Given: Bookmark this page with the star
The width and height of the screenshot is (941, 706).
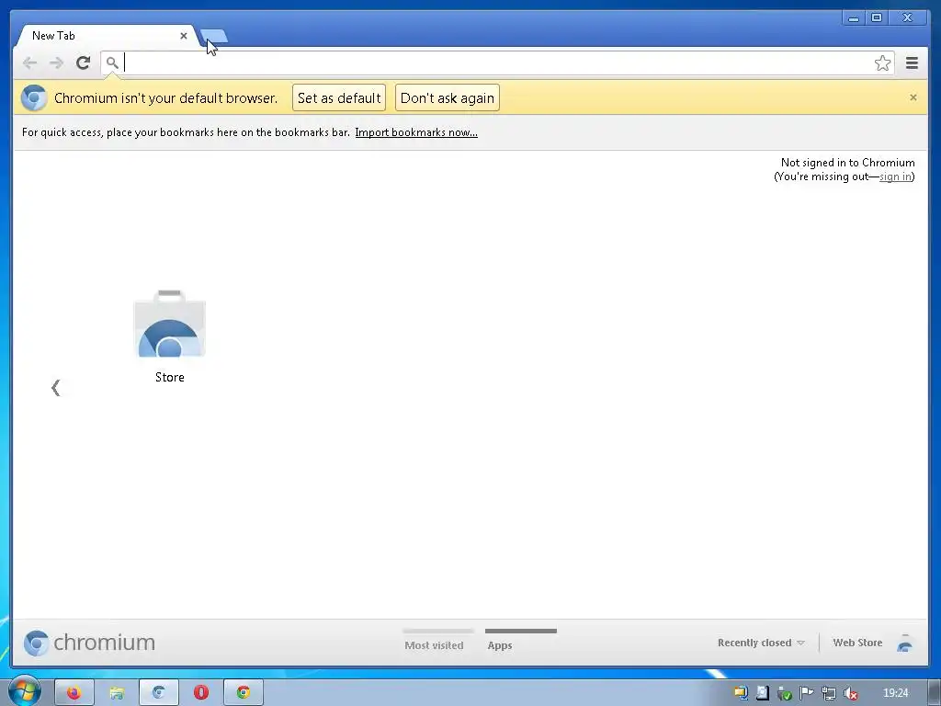Looking at the screenshot, I should (882, 63).
